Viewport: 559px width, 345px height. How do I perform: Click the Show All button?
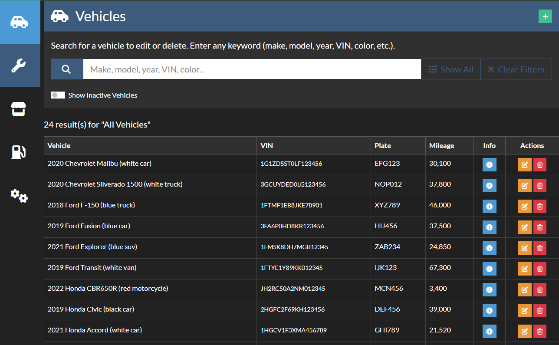(x=451, y=69)
